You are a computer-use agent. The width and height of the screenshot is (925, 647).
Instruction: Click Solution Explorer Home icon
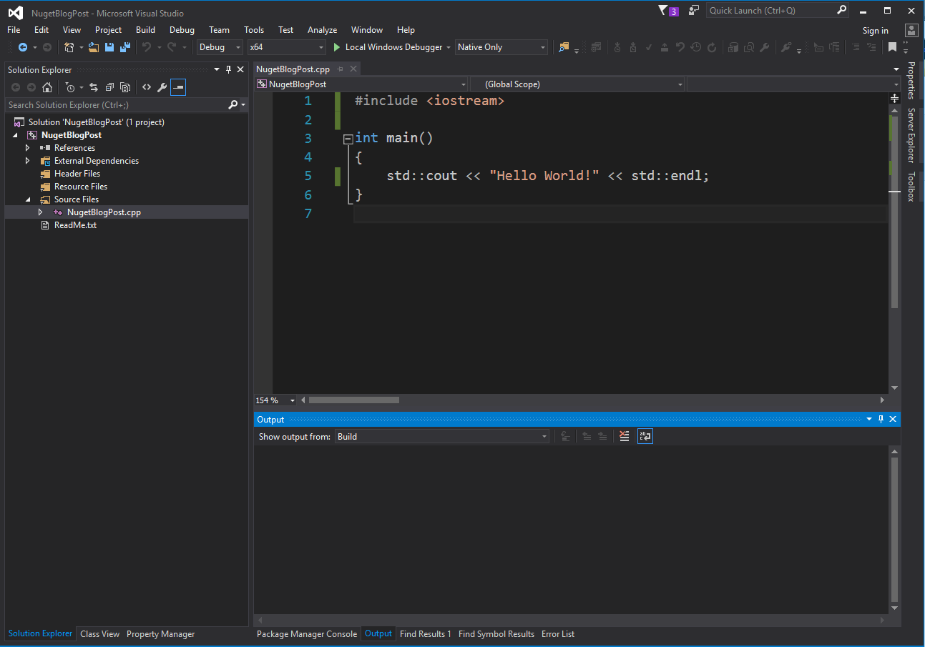click(x=47, y=87)
